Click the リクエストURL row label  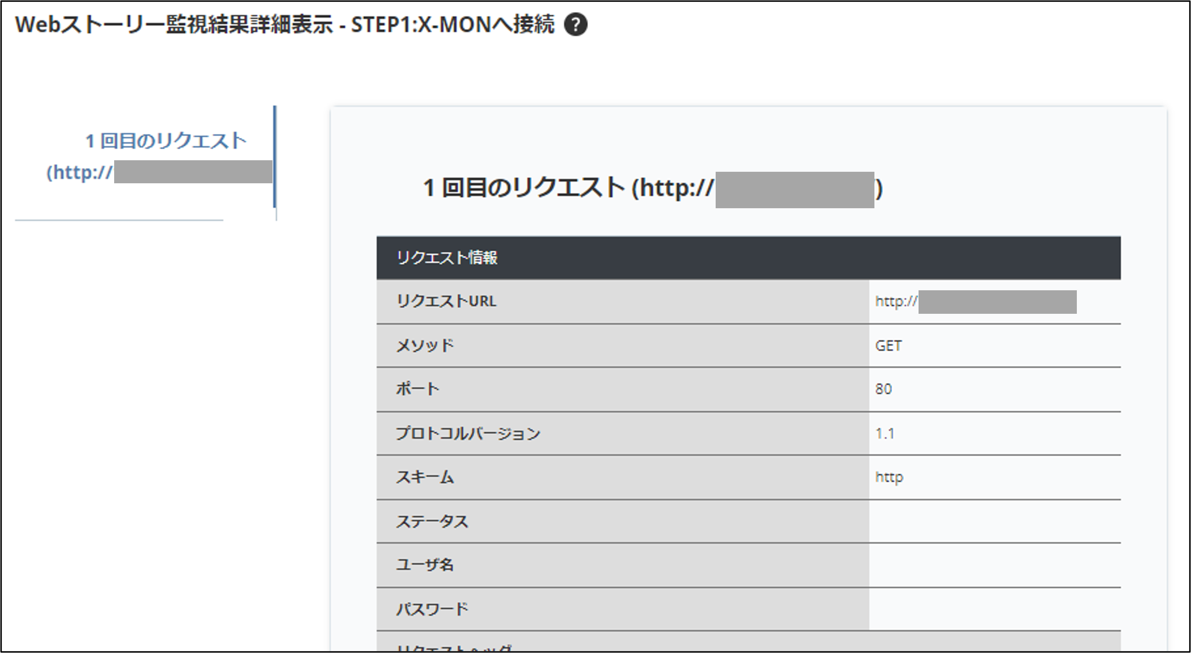point(446,301)
